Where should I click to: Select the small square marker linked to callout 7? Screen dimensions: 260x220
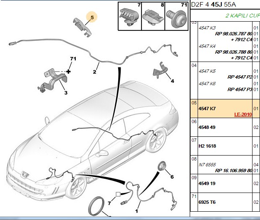[118, 194]
